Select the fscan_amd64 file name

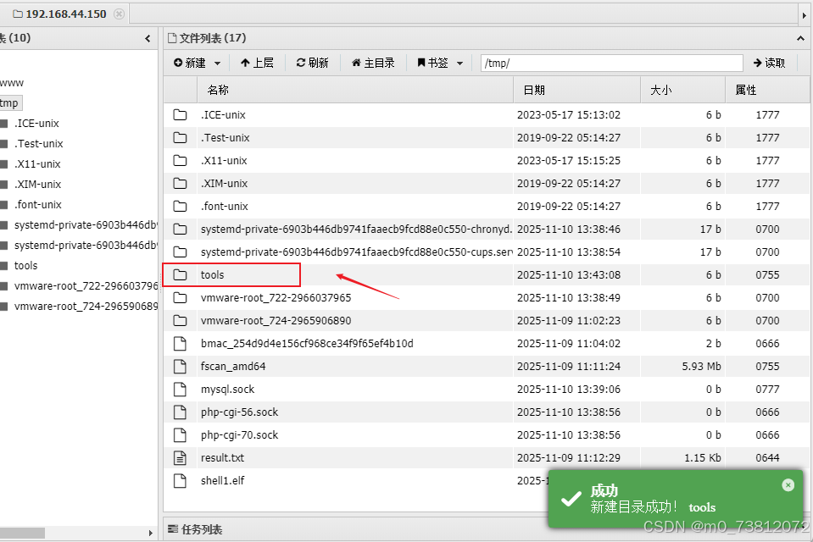pyautogui.click(x=233, y=367)
